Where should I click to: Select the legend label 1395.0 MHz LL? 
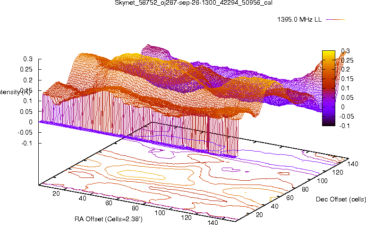(x=299, y=20)
